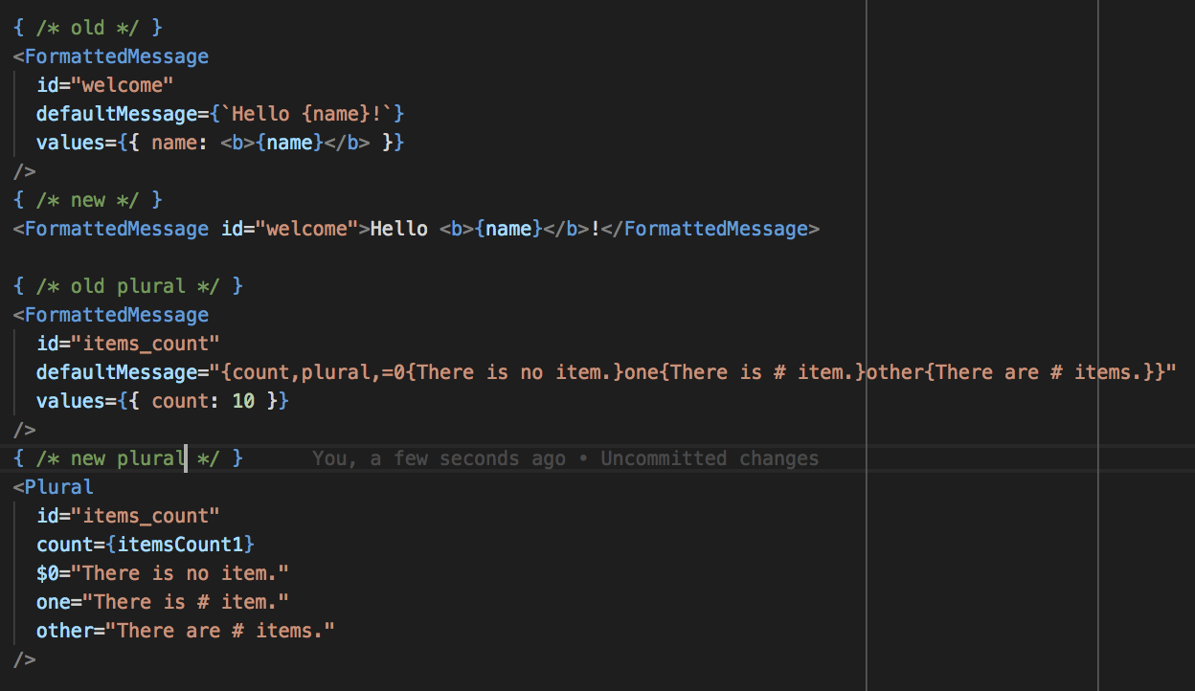Click the other="There are # items." attribute

coord(186,631)
